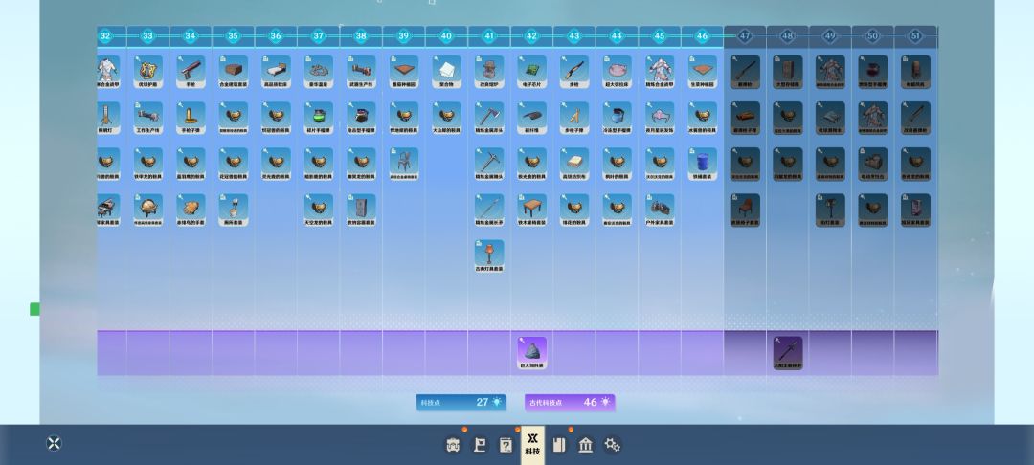Select the toilet set under level 35
1034x465 pixels.
[234, 210]
